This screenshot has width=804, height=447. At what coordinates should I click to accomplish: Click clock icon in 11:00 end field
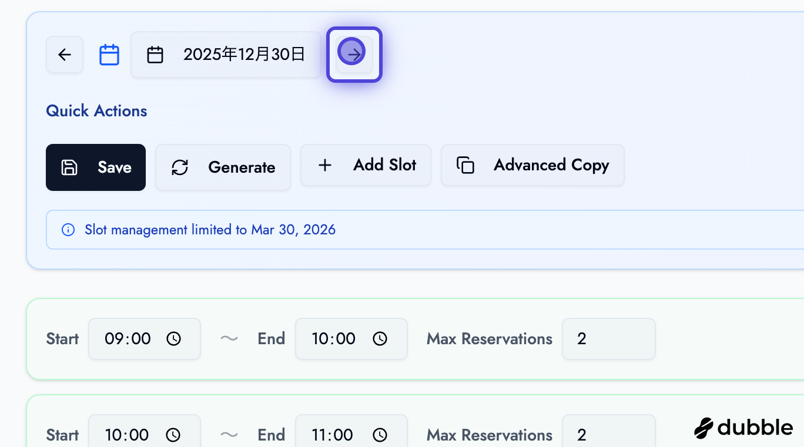pyautogui.click(x=380, y=435)
